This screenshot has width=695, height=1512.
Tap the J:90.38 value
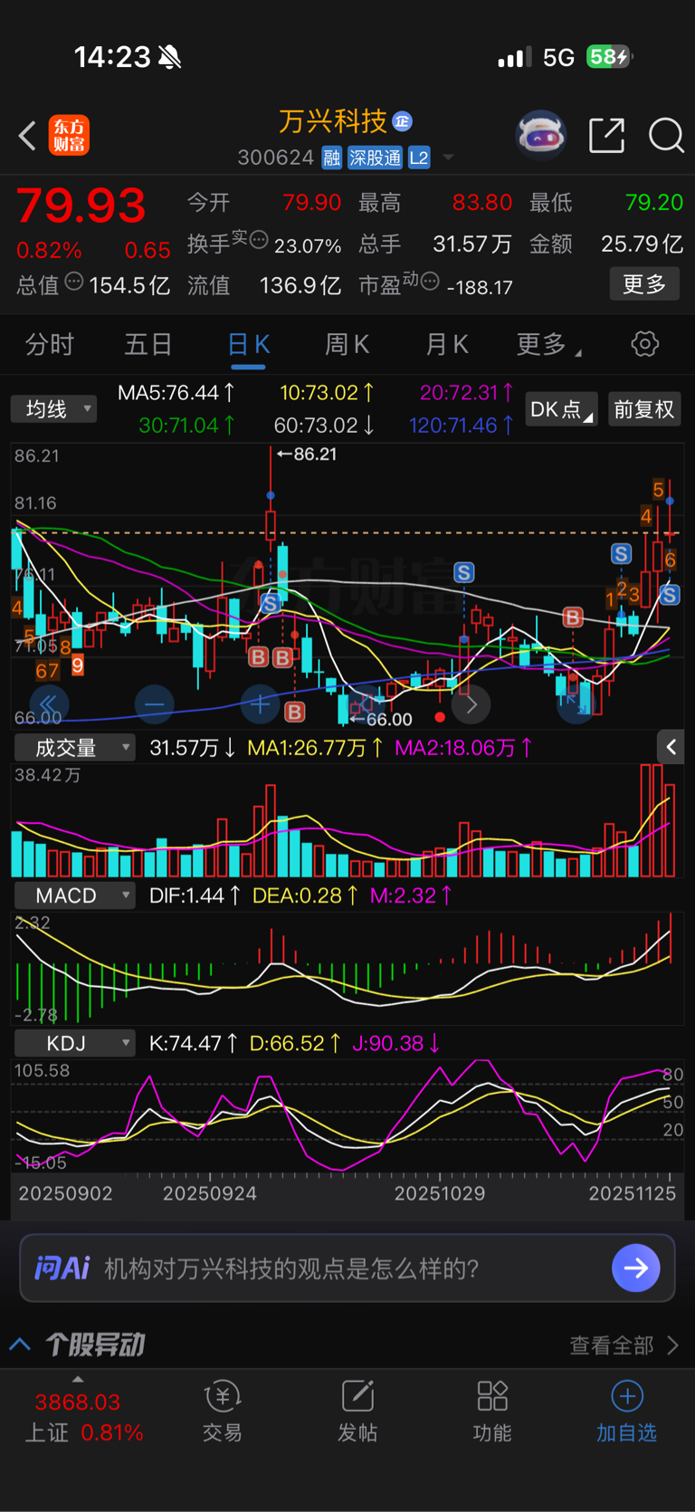click(396, 1043)
